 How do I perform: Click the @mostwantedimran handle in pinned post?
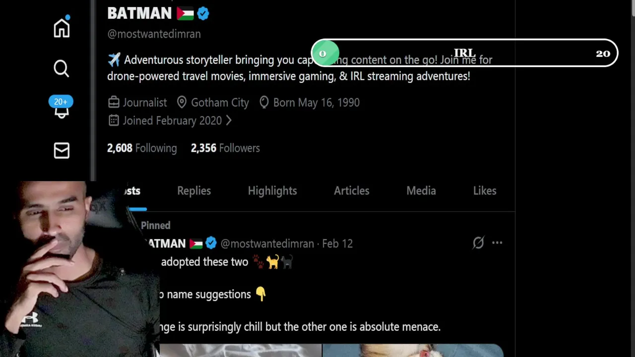pyautogui.click(x=267, y=243)
